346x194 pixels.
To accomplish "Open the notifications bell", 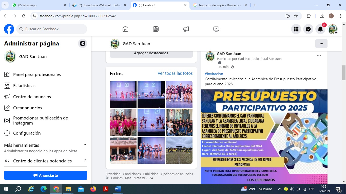I will pyautogui.click(x=320, y=29).
